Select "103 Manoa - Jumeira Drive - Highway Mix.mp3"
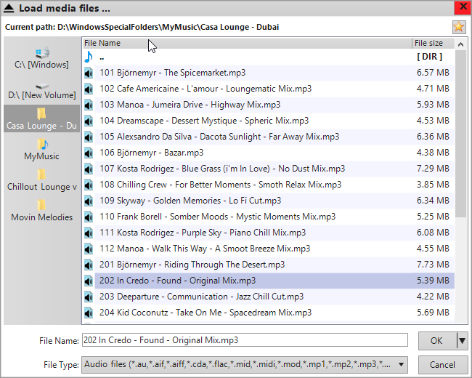Image resolution: width=472 pixels, height=378 pixels. click(190, 105)
